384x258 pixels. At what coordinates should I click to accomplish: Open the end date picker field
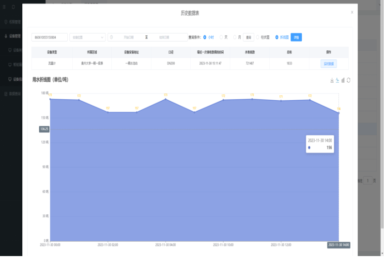point(165,37)
